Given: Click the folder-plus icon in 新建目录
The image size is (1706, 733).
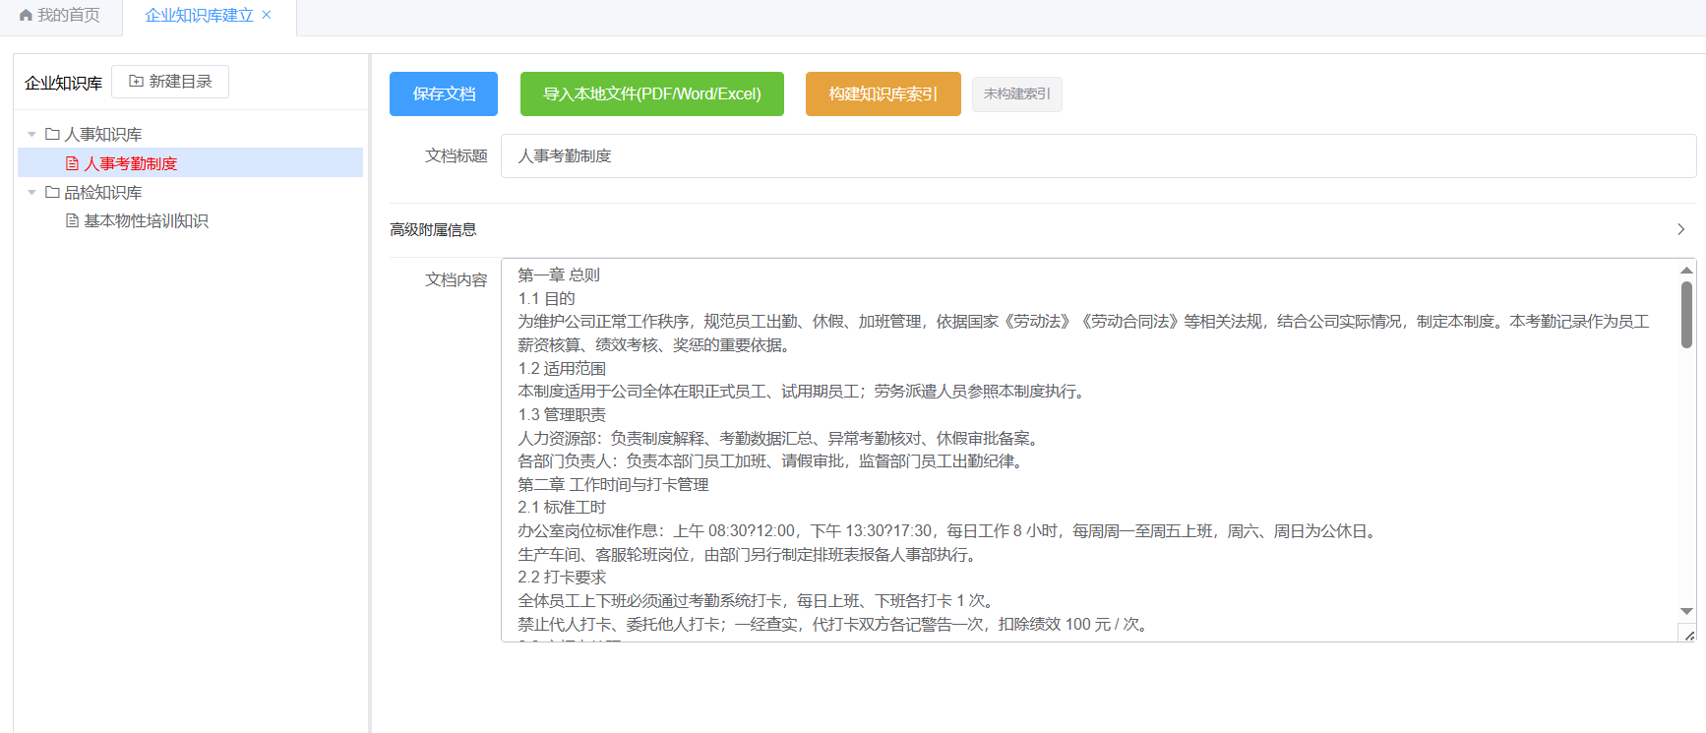Looking at the screenshot, I should pyautogui.click(x=136, y=82).
